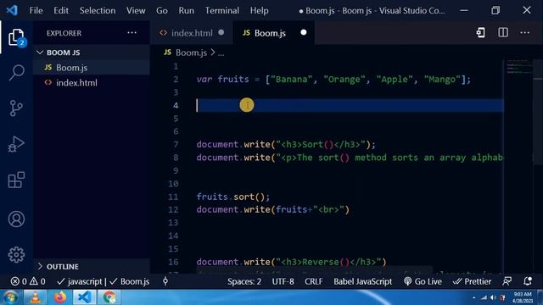
Task: Click the VS Code logo in title bar
Action: (12, 10)
